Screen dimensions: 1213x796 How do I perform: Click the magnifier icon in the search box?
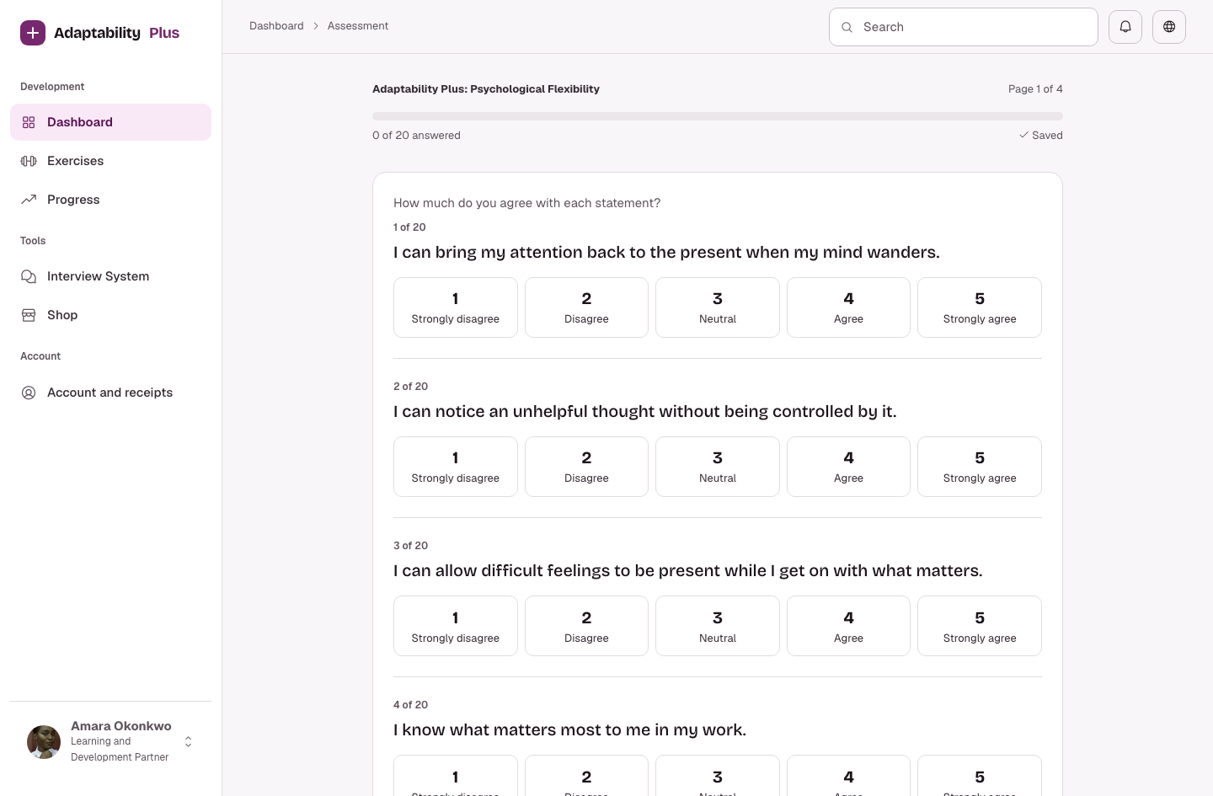847,27
